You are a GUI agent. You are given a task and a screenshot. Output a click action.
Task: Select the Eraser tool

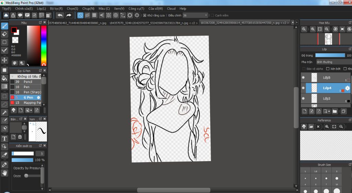tap(4, 34)
